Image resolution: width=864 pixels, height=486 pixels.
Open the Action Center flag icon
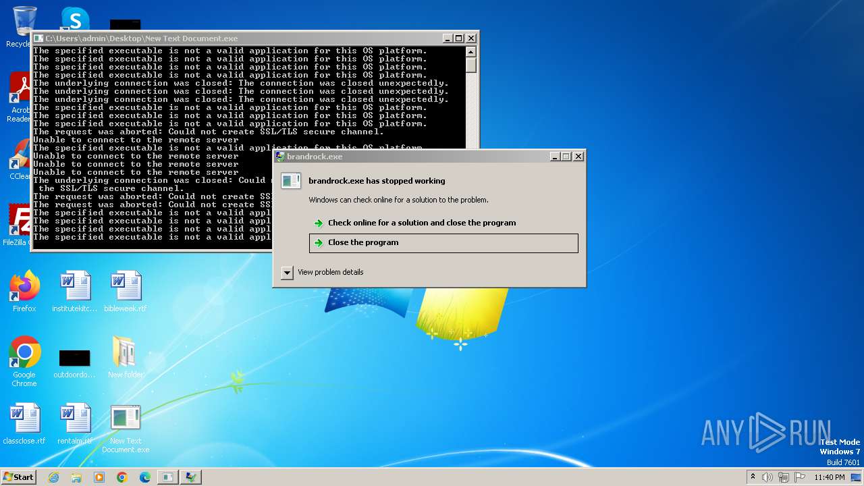coord(800,477)
